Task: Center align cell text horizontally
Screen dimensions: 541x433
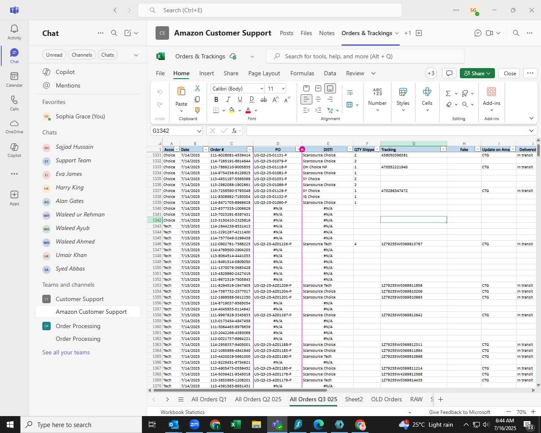Action: tap(318, 99)
